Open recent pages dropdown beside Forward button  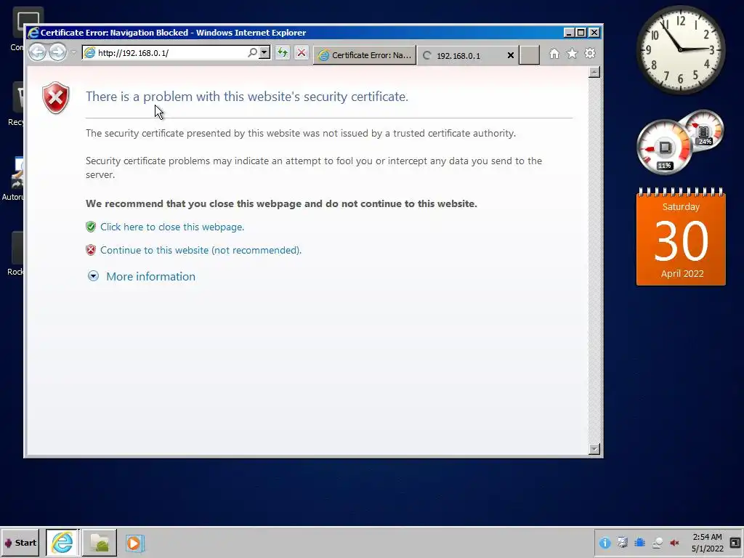click(73, 52)
